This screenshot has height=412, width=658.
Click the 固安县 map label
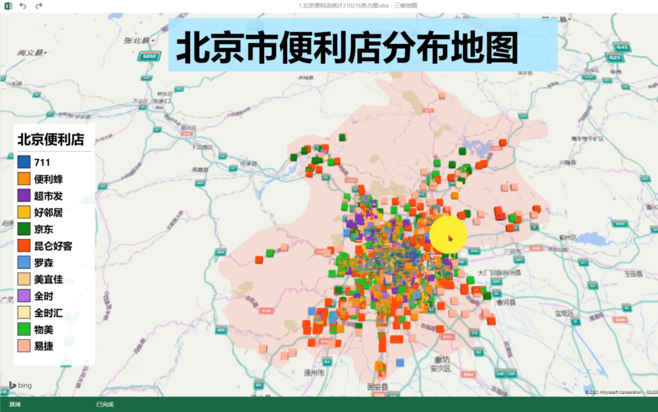pos(378,387)
